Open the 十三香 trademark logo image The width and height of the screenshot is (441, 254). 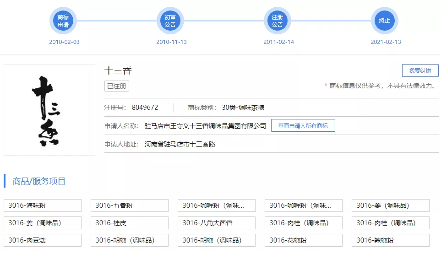click(x=49, y=110)
